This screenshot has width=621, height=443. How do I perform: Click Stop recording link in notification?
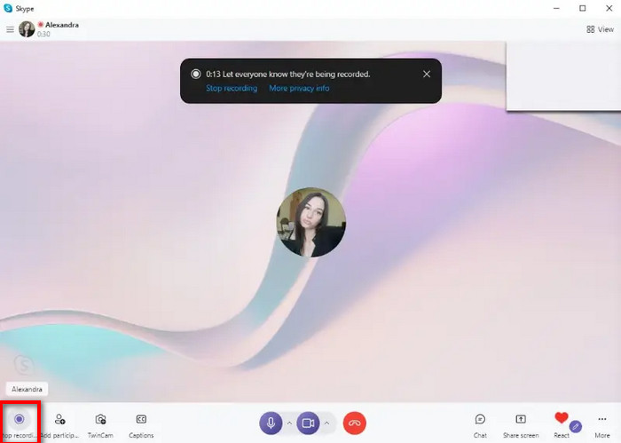click(x=232, y=89)
